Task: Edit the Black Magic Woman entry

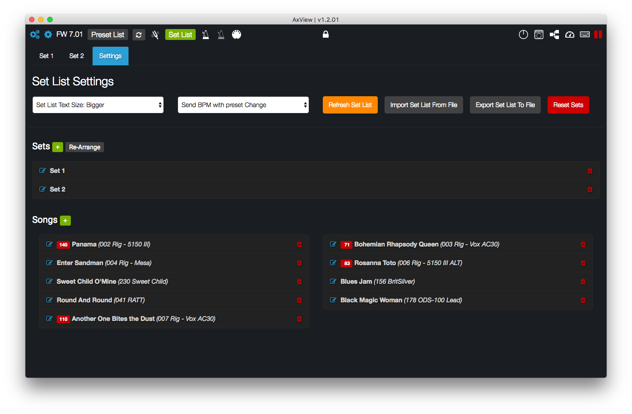Action: point(333,300)
